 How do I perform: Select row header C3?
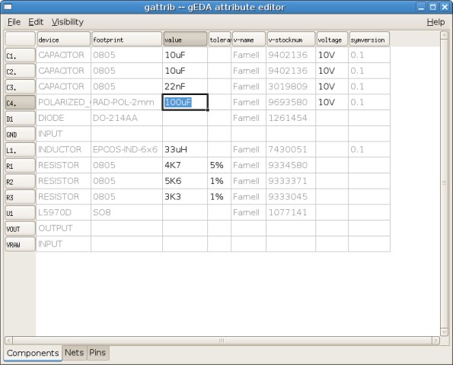pyautogui.click(x=20, y=87)
